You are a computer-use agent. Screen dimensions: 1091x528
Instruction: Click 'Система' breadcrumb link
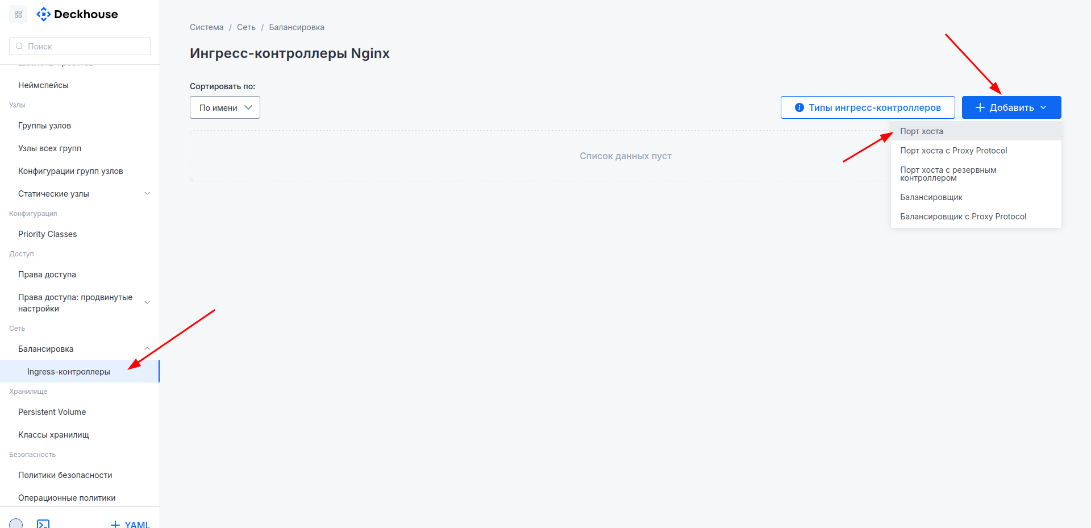pyautogui.click(x=206, y=27)
